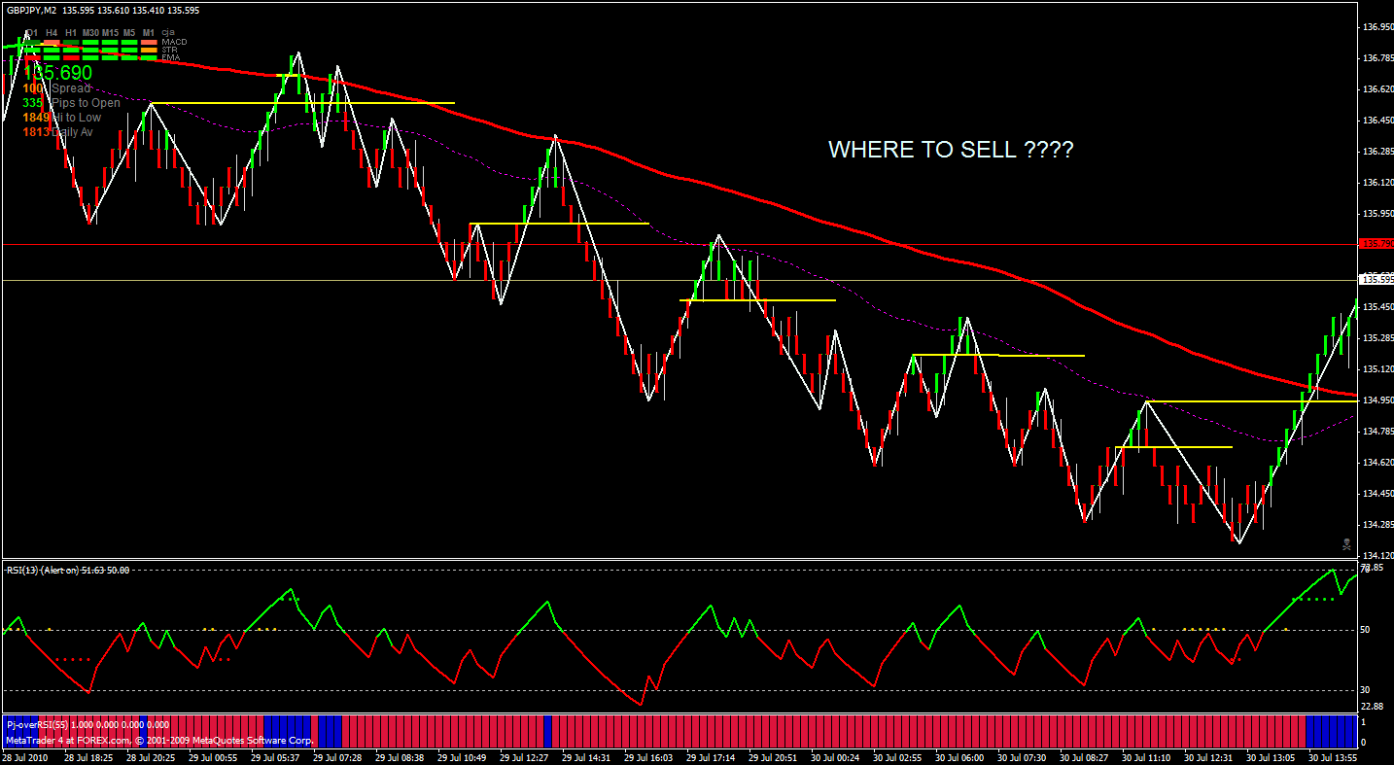Click the current price 135.595 scale label

click(1377, 280)
